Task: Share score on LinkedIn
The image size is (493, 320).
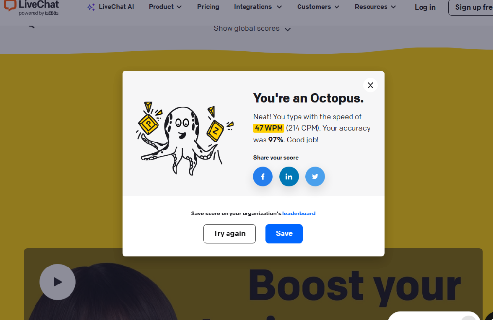Action: click(x=289, y=177)
